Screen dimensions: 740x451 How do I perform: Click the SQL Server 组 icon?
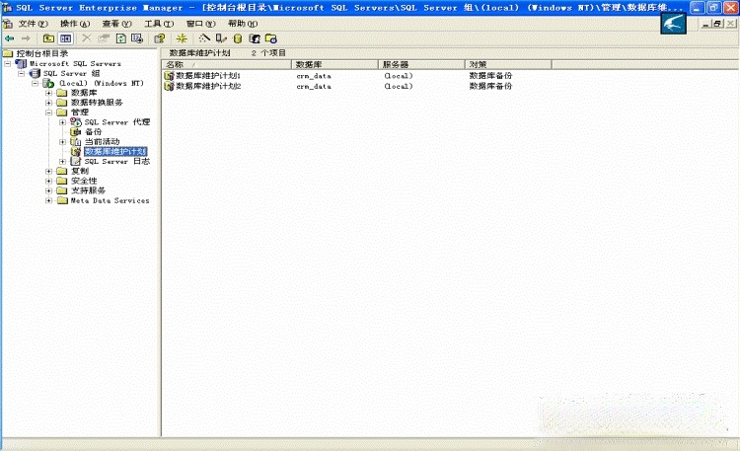[35, 73]
